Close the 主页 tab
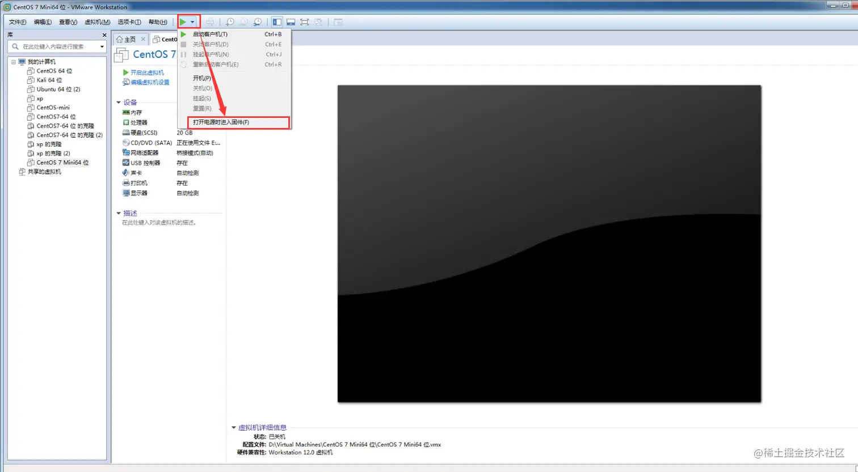Viewport: 858px width, 472px height. (143, 39)
